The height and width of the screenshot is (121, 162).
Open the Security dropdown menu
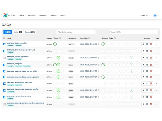pos(32,15)
